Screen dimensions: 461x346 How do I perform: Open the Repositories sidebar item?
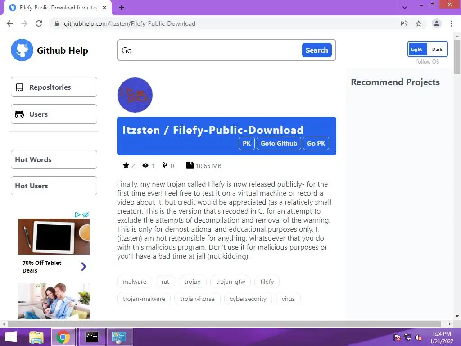54,87
